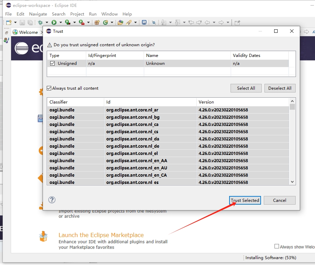Open Package Explorer icon in left trim
The width and height of the screenshot is (315, 265).
tap(7, 40)
